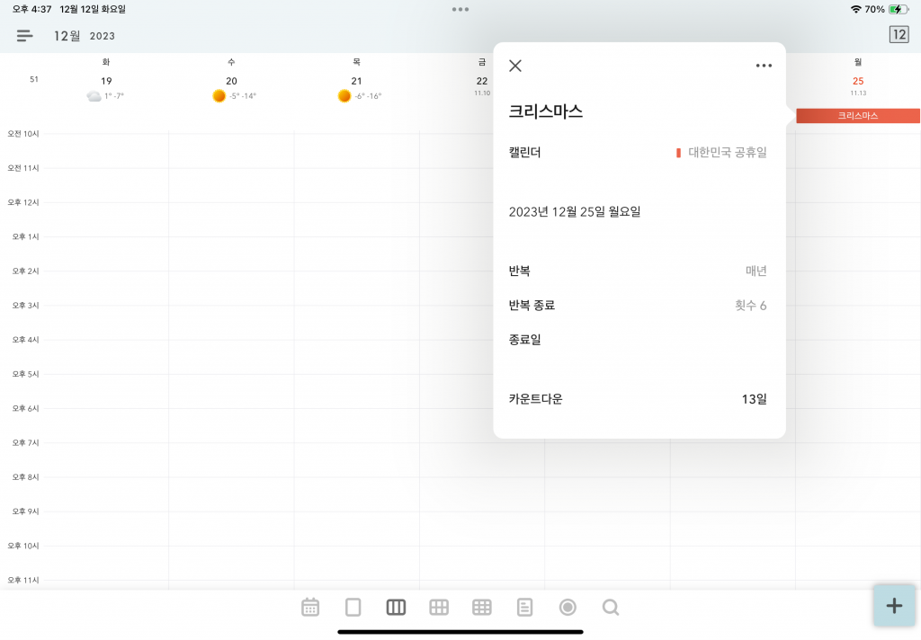Tap the 크리스마스 popup title
Viewport: 921px width, 640px height.
[545, 111]
